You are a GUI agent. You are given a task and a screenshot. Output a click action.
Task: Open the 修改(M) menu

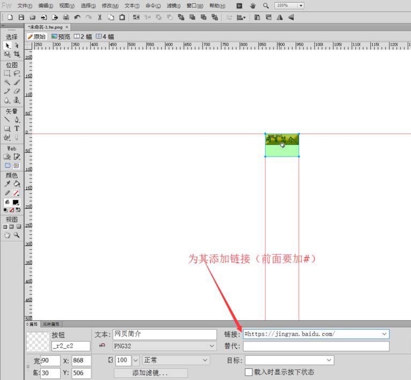point(110,5)
